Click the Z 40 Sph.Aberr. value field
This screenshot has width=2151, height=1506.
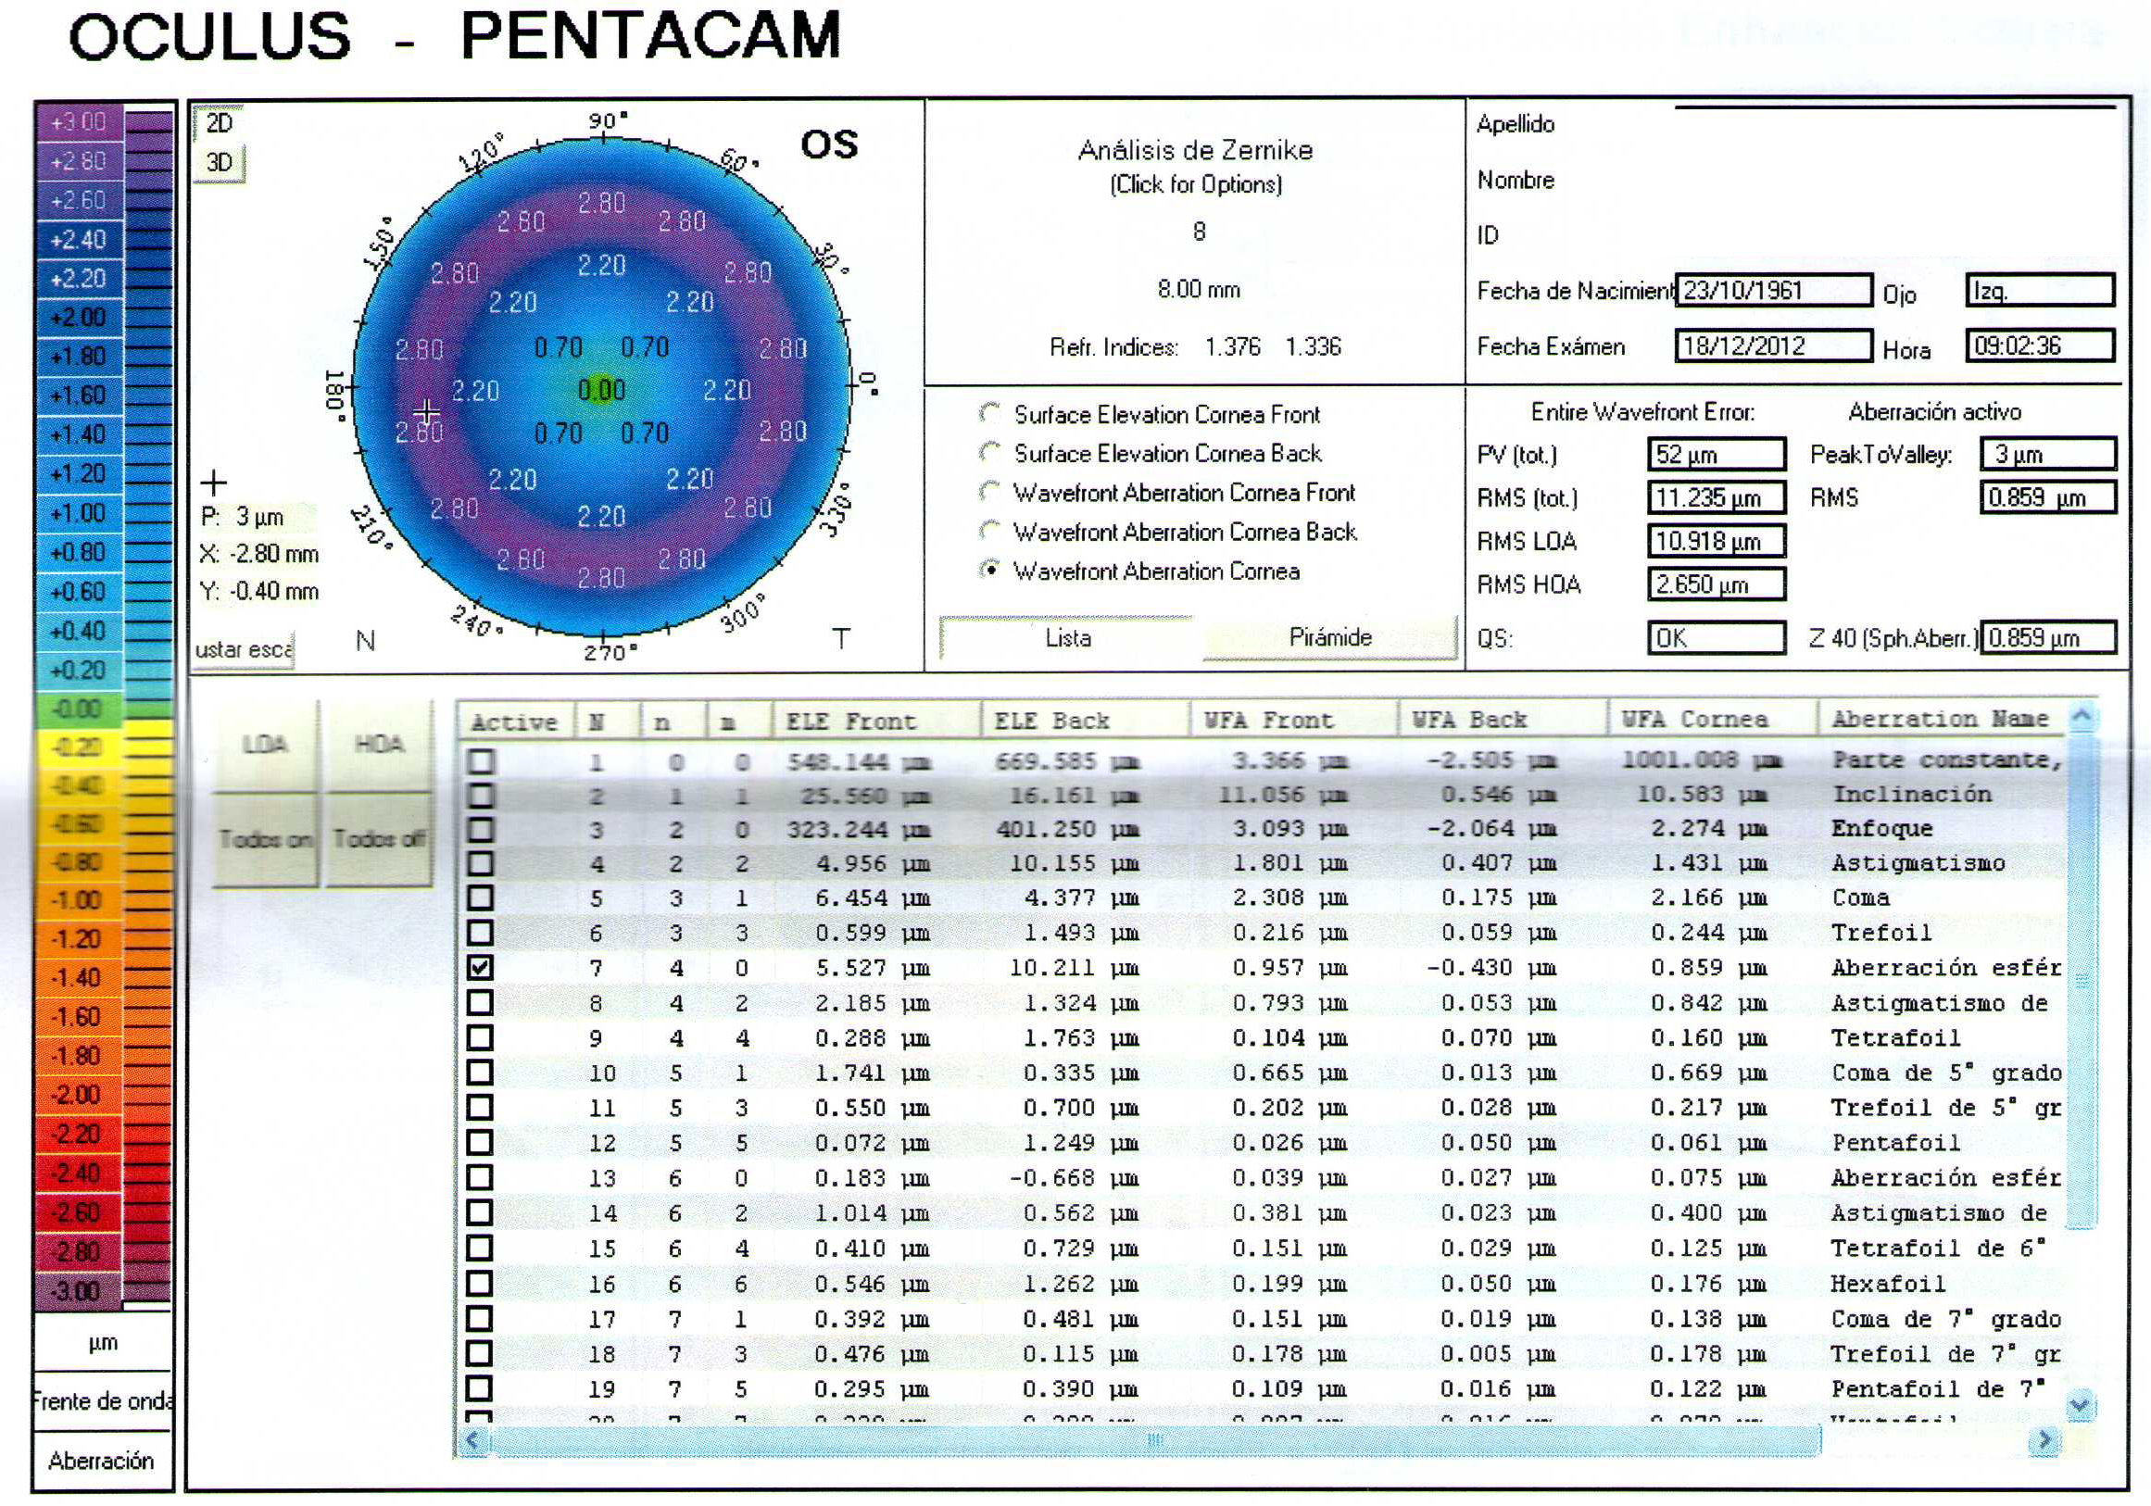pos(2048,638)
